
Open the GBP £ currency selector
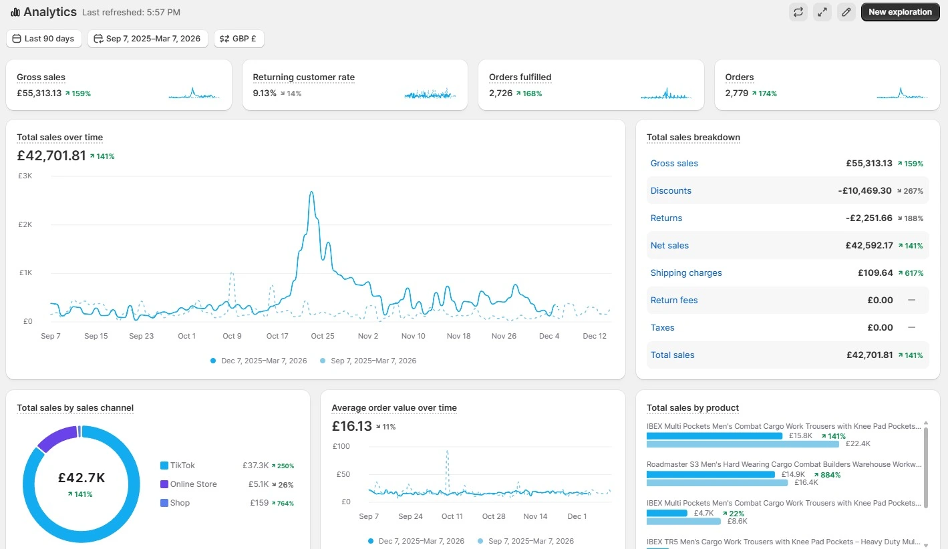[x=239, y=39]
